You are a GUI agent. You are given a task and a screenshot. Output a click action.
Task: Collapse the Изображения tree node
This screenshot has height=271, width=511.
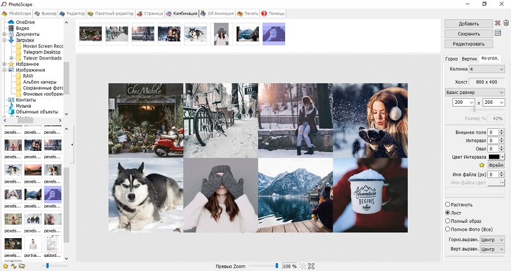tap(4, 70)
